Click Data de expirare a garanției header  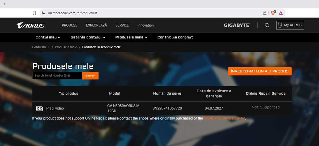[214, 94]
